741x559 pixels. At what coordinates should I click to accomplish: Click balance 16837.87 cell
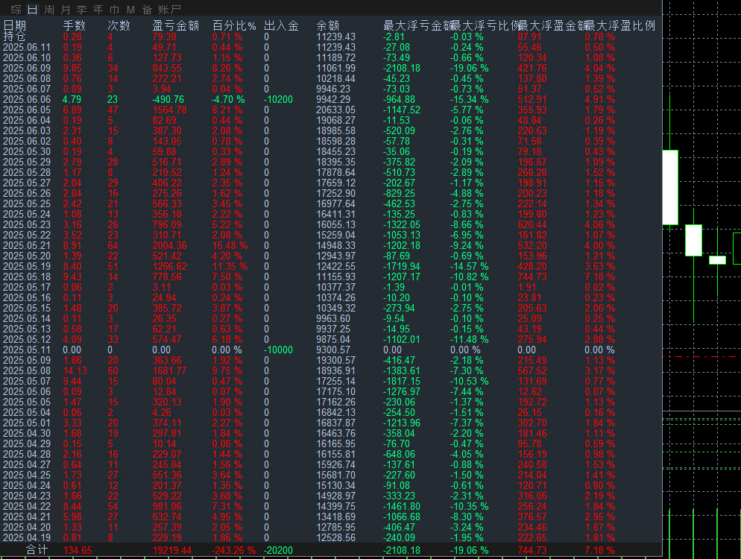pos(335,423)
